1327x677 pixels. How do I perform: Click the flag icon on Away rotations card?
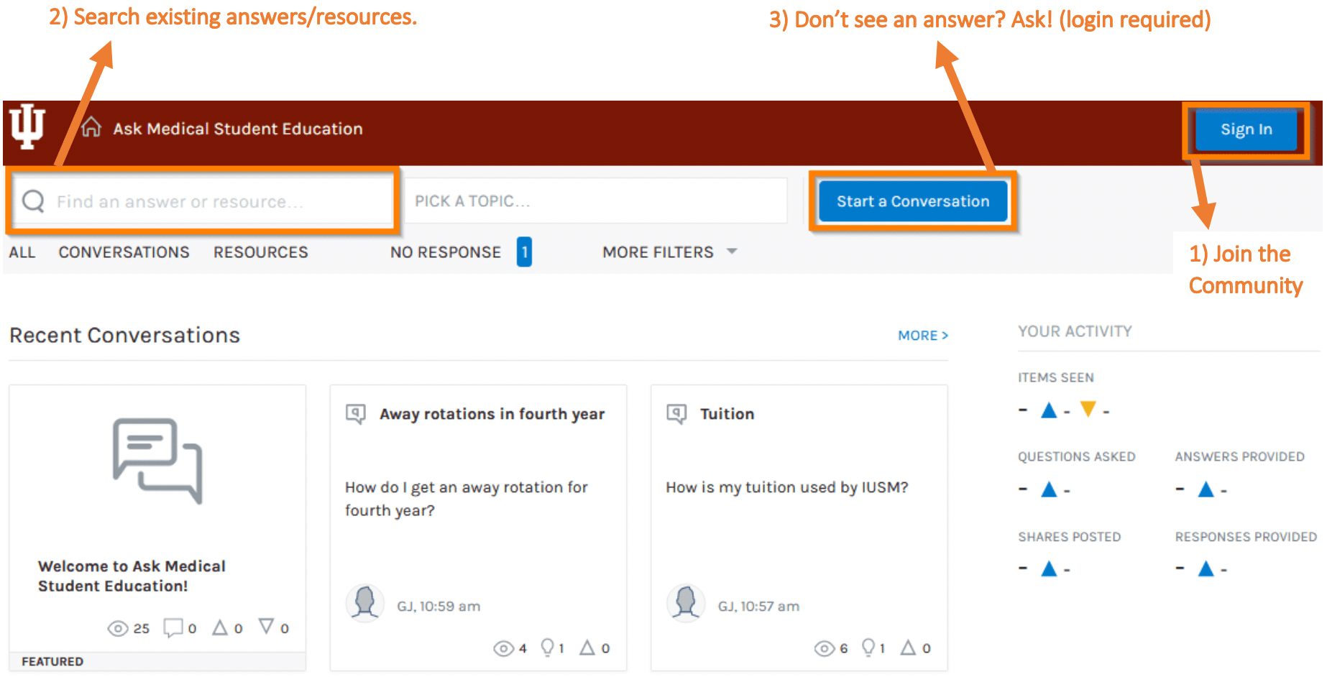[x=587, y=647]
